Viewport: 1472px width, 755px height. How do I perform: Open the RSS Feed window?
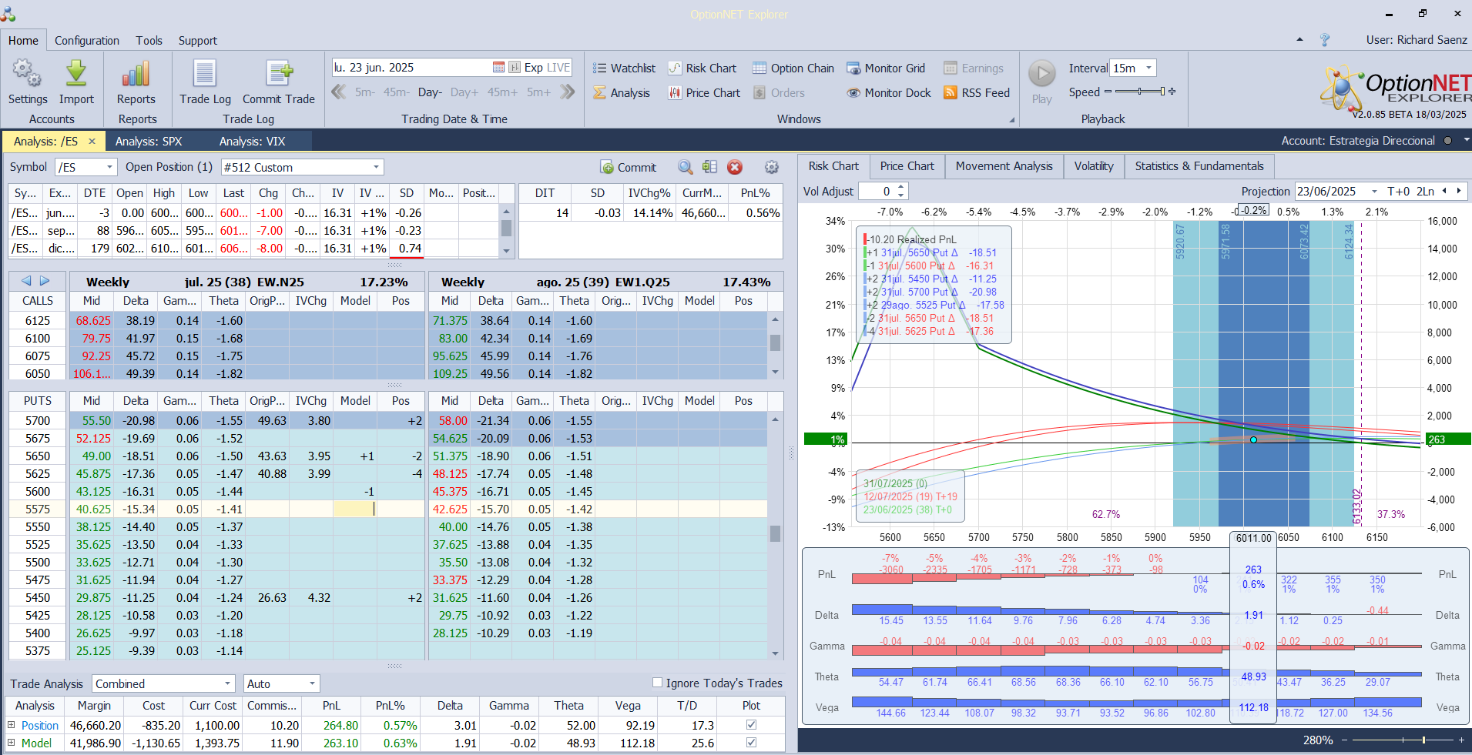click(976, 93)
